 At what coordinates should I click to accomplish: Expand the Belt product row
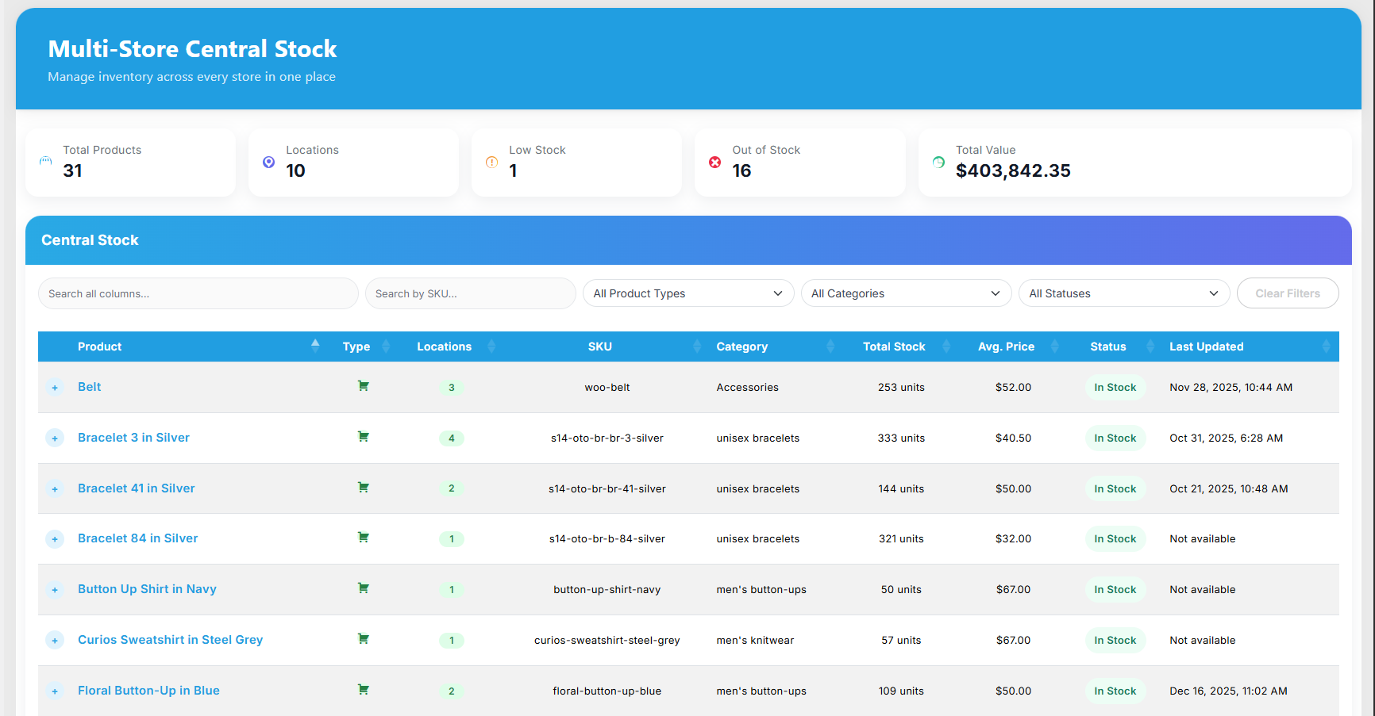coord(55,388)
